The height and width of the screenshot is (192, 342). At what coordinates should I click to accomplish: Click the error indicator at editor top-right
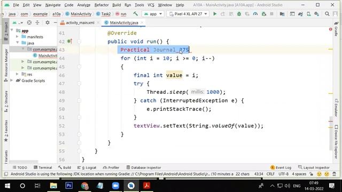(331, 29)
